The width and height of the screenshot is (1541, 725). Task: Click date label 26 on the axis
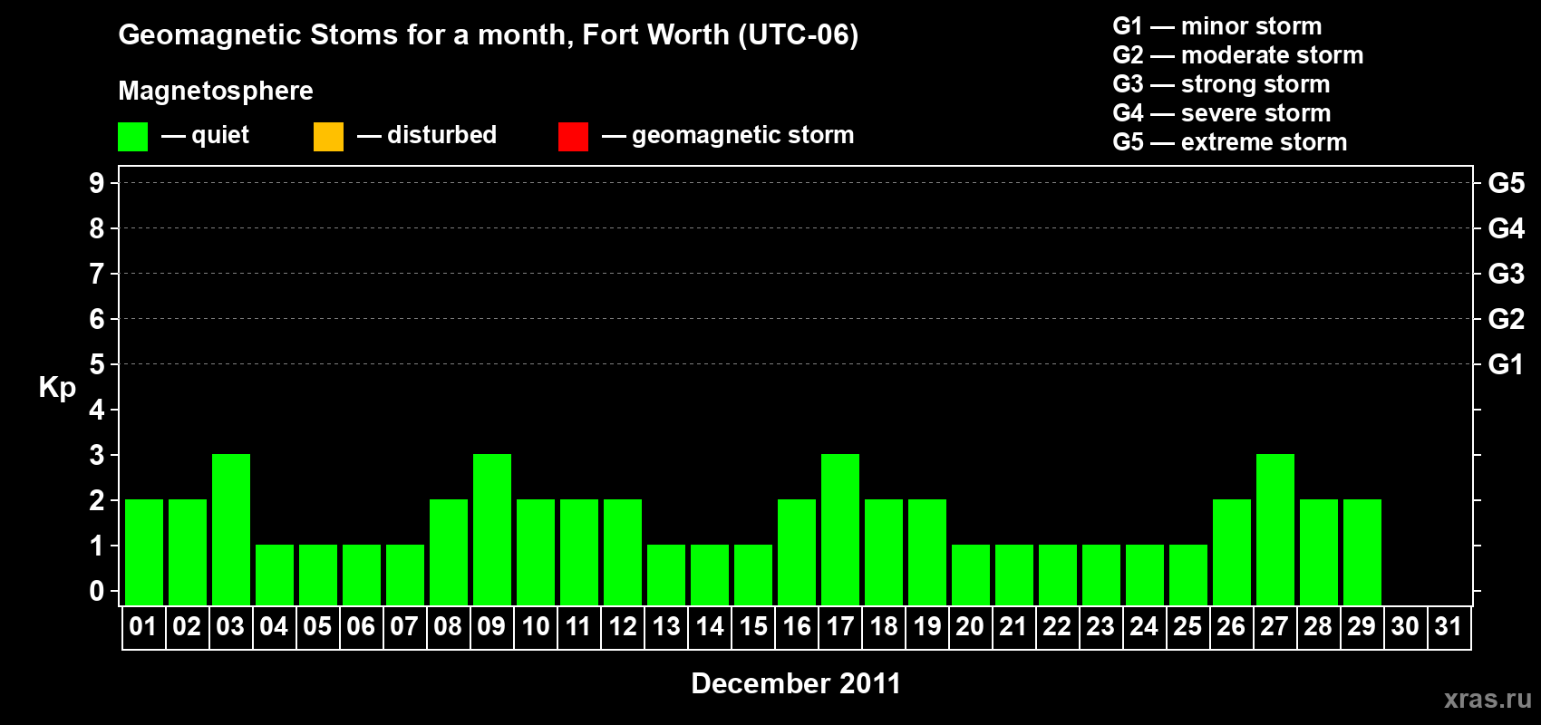1231,626
